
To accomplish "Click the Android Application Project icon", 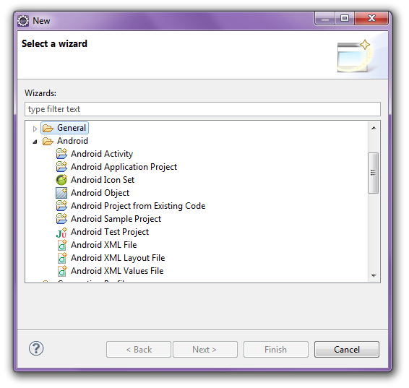I will 61,167.
